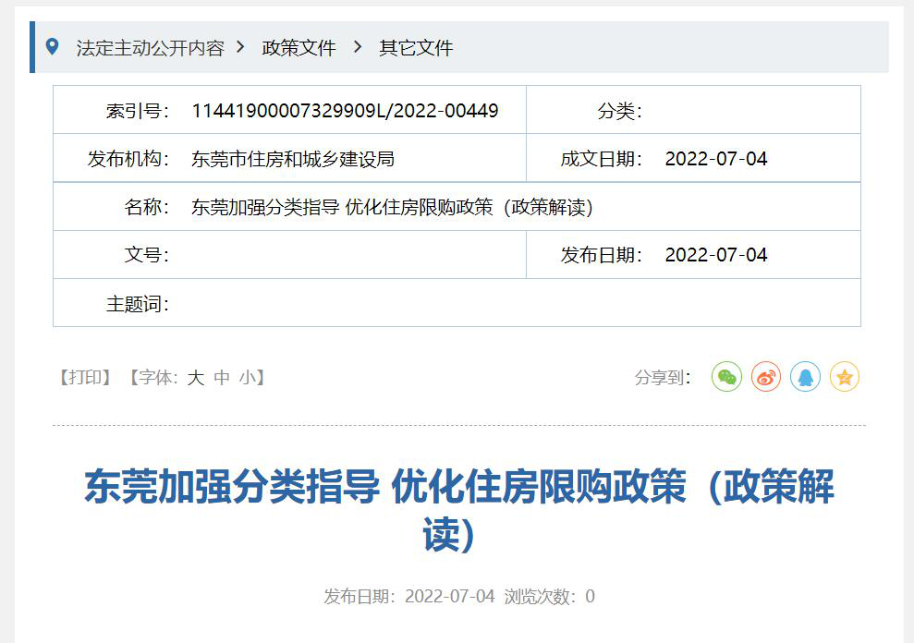Viewport: 914px width, 643px height.
Task: Share the article to Sina Weibo
Action: [x=766, y=377]
